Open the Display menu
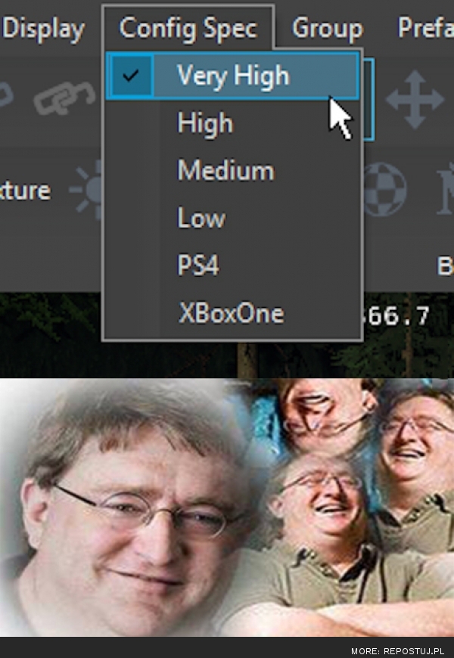Screen dimensions: 454x658 (43, 29)
